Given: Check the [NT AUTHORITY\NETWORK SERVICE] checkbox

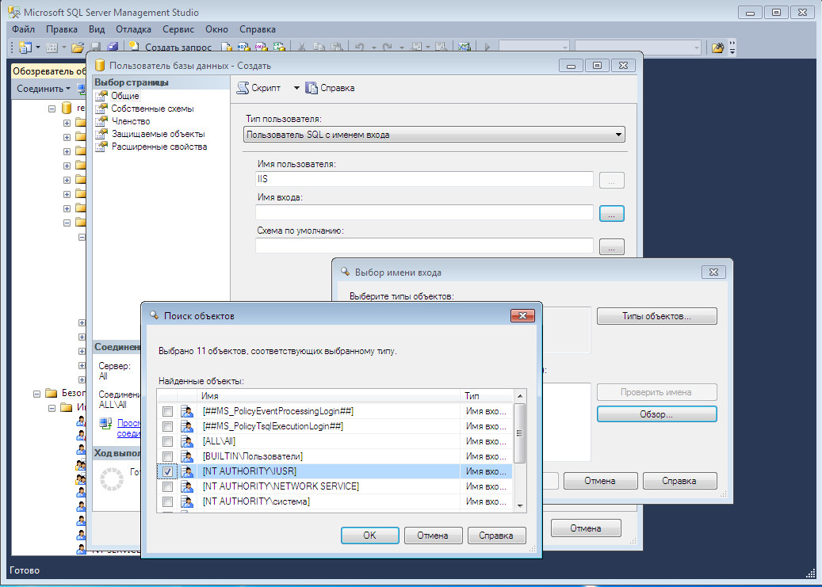Looking at the screenshot, I should point(167,487).
